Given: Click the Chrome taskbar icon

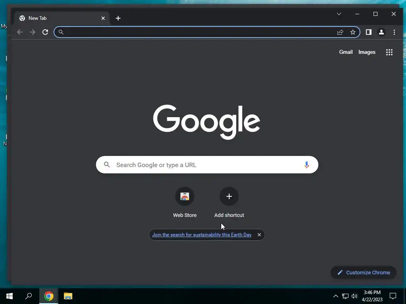Looking at the screenshot, I should pos(49,296).
